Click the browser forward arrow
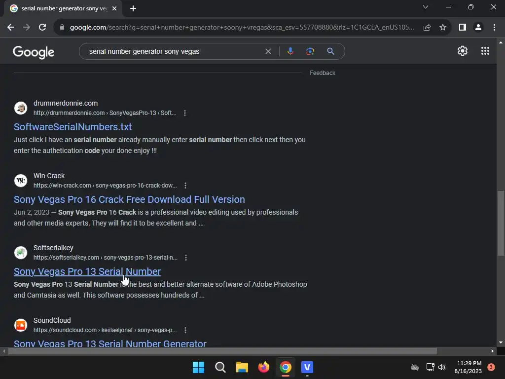The height and width of the screenshot is (379, 505). pyautogui.click(x=27, y=28)
